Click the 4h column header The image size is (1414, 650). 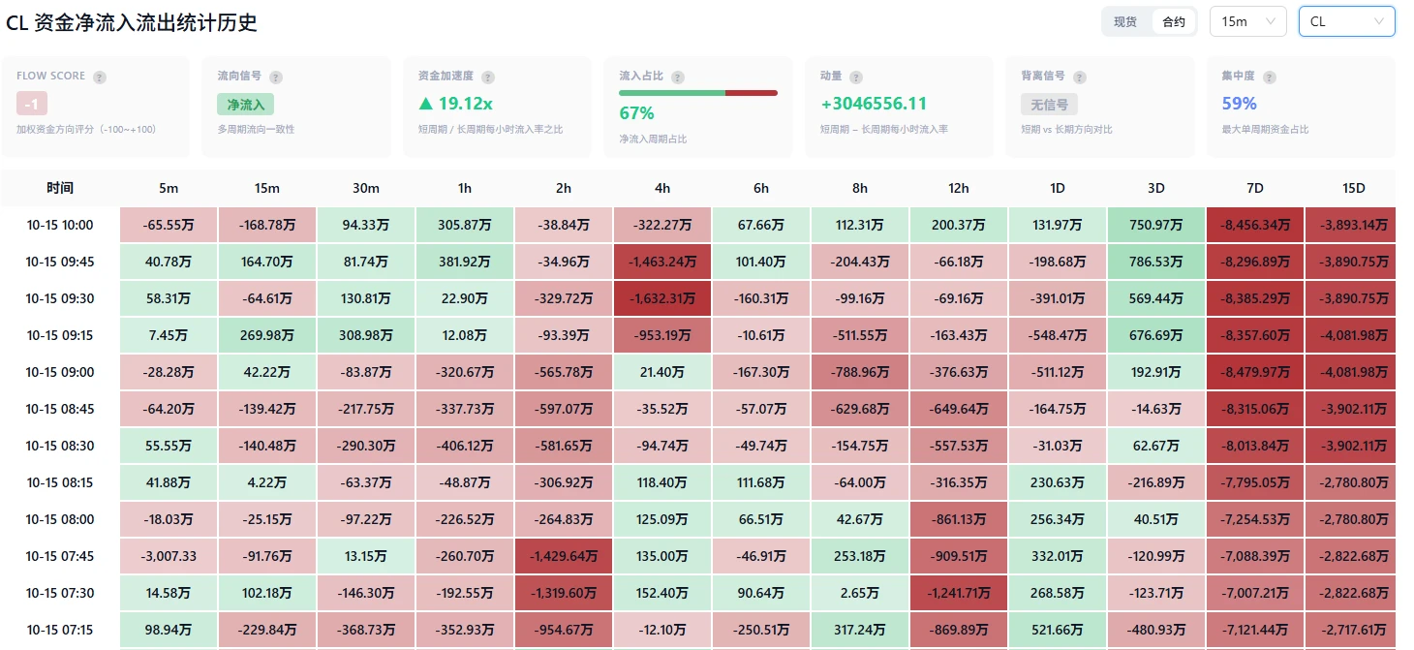point(662,188)
